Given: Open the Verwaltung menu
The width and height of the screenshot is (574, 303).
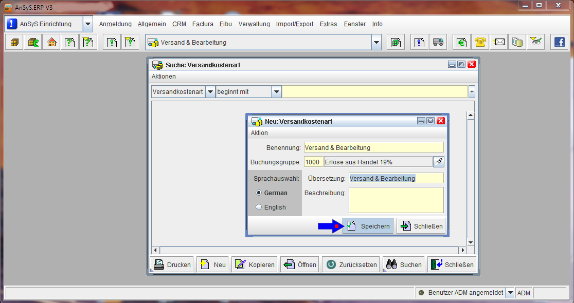Looking at the screenshot, I should [254, 24].
